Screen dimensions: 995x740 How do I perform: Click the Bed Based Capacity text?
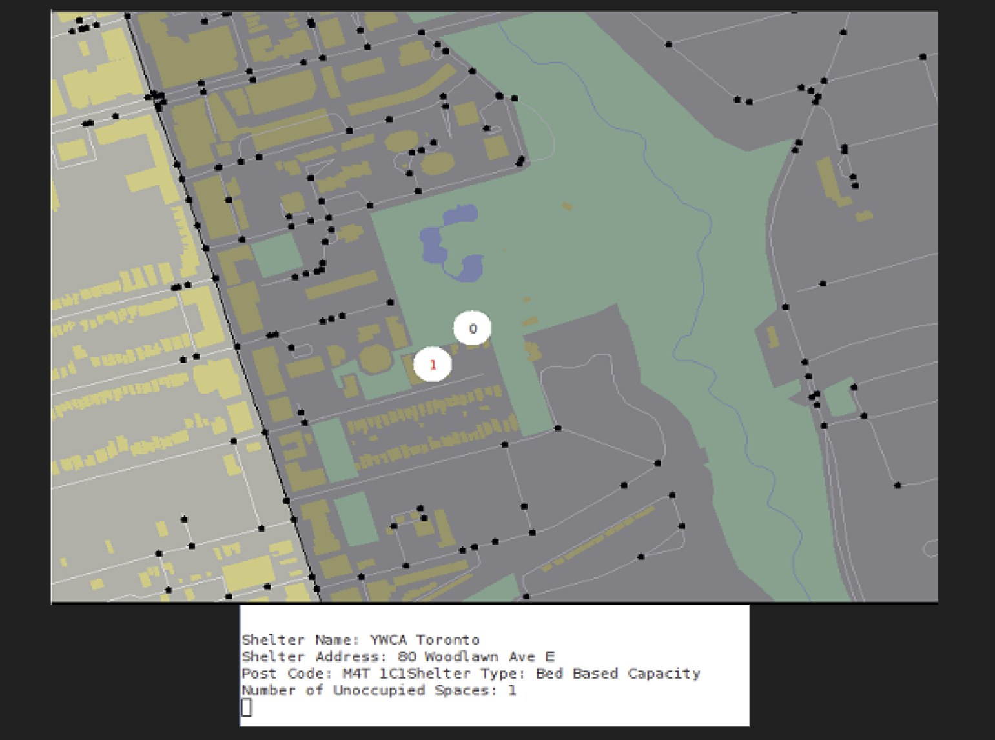pyautogui.click(x=618, y=674)
